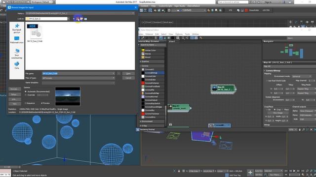Viewport: 316px width, 177px height.
Task: Select the Place radio button in Crop/Place
Action: click(x=282, y=110)
